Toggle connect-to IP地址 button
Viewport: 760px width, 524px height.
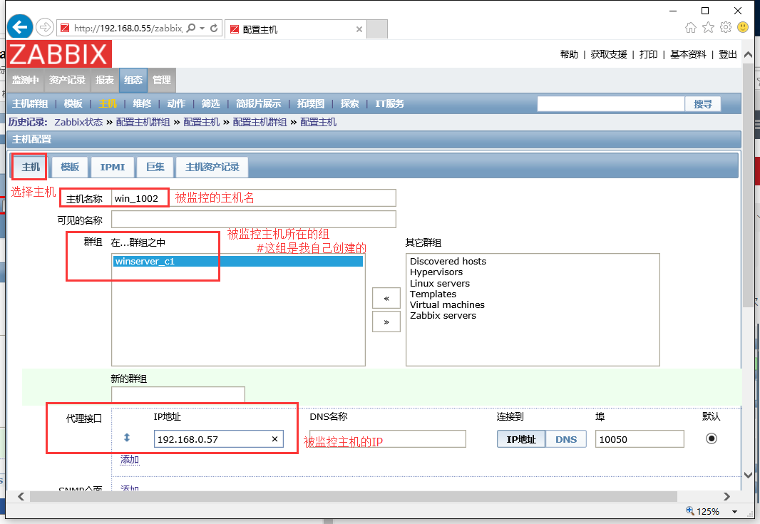(521, 439)
